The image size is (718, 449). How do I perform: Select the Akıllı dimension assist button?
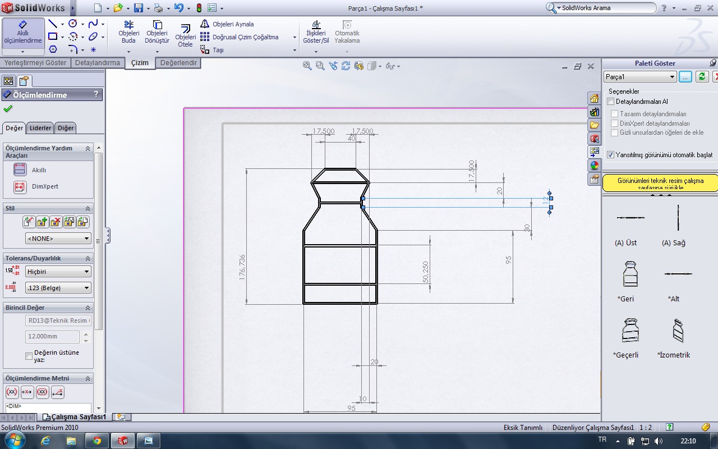click(x=20, y=169)
